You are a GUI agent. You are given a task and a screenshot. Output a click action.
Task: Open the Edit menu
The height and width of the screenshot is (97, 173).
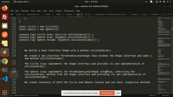(x=17, y=11)
